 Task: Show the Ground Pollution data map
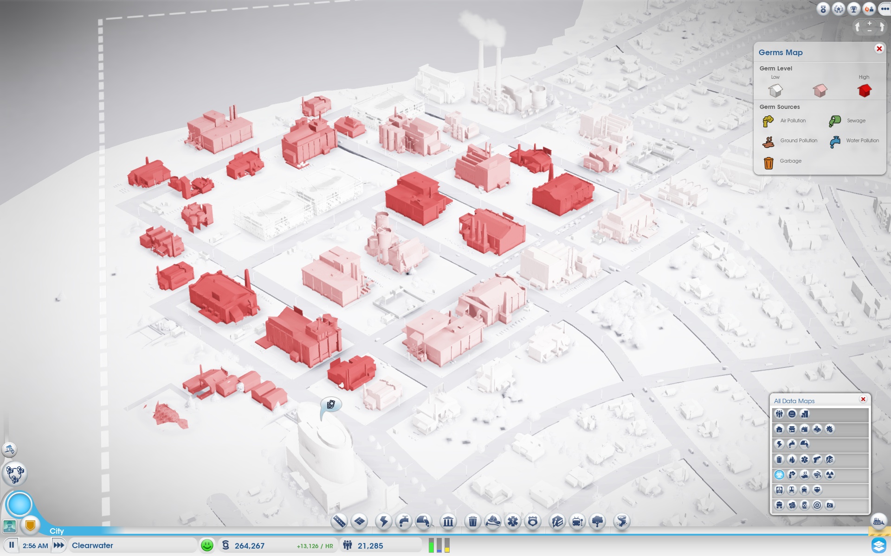[804, 474]
